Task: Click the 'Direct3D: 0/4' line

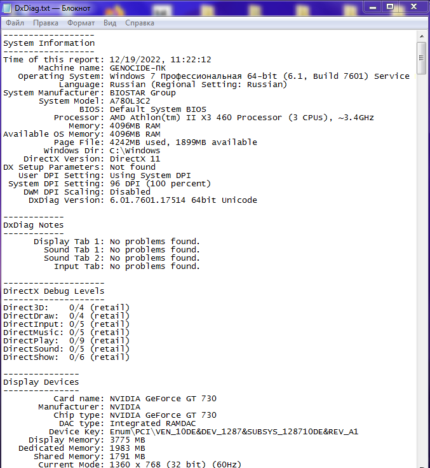Action: coord(66,308)
